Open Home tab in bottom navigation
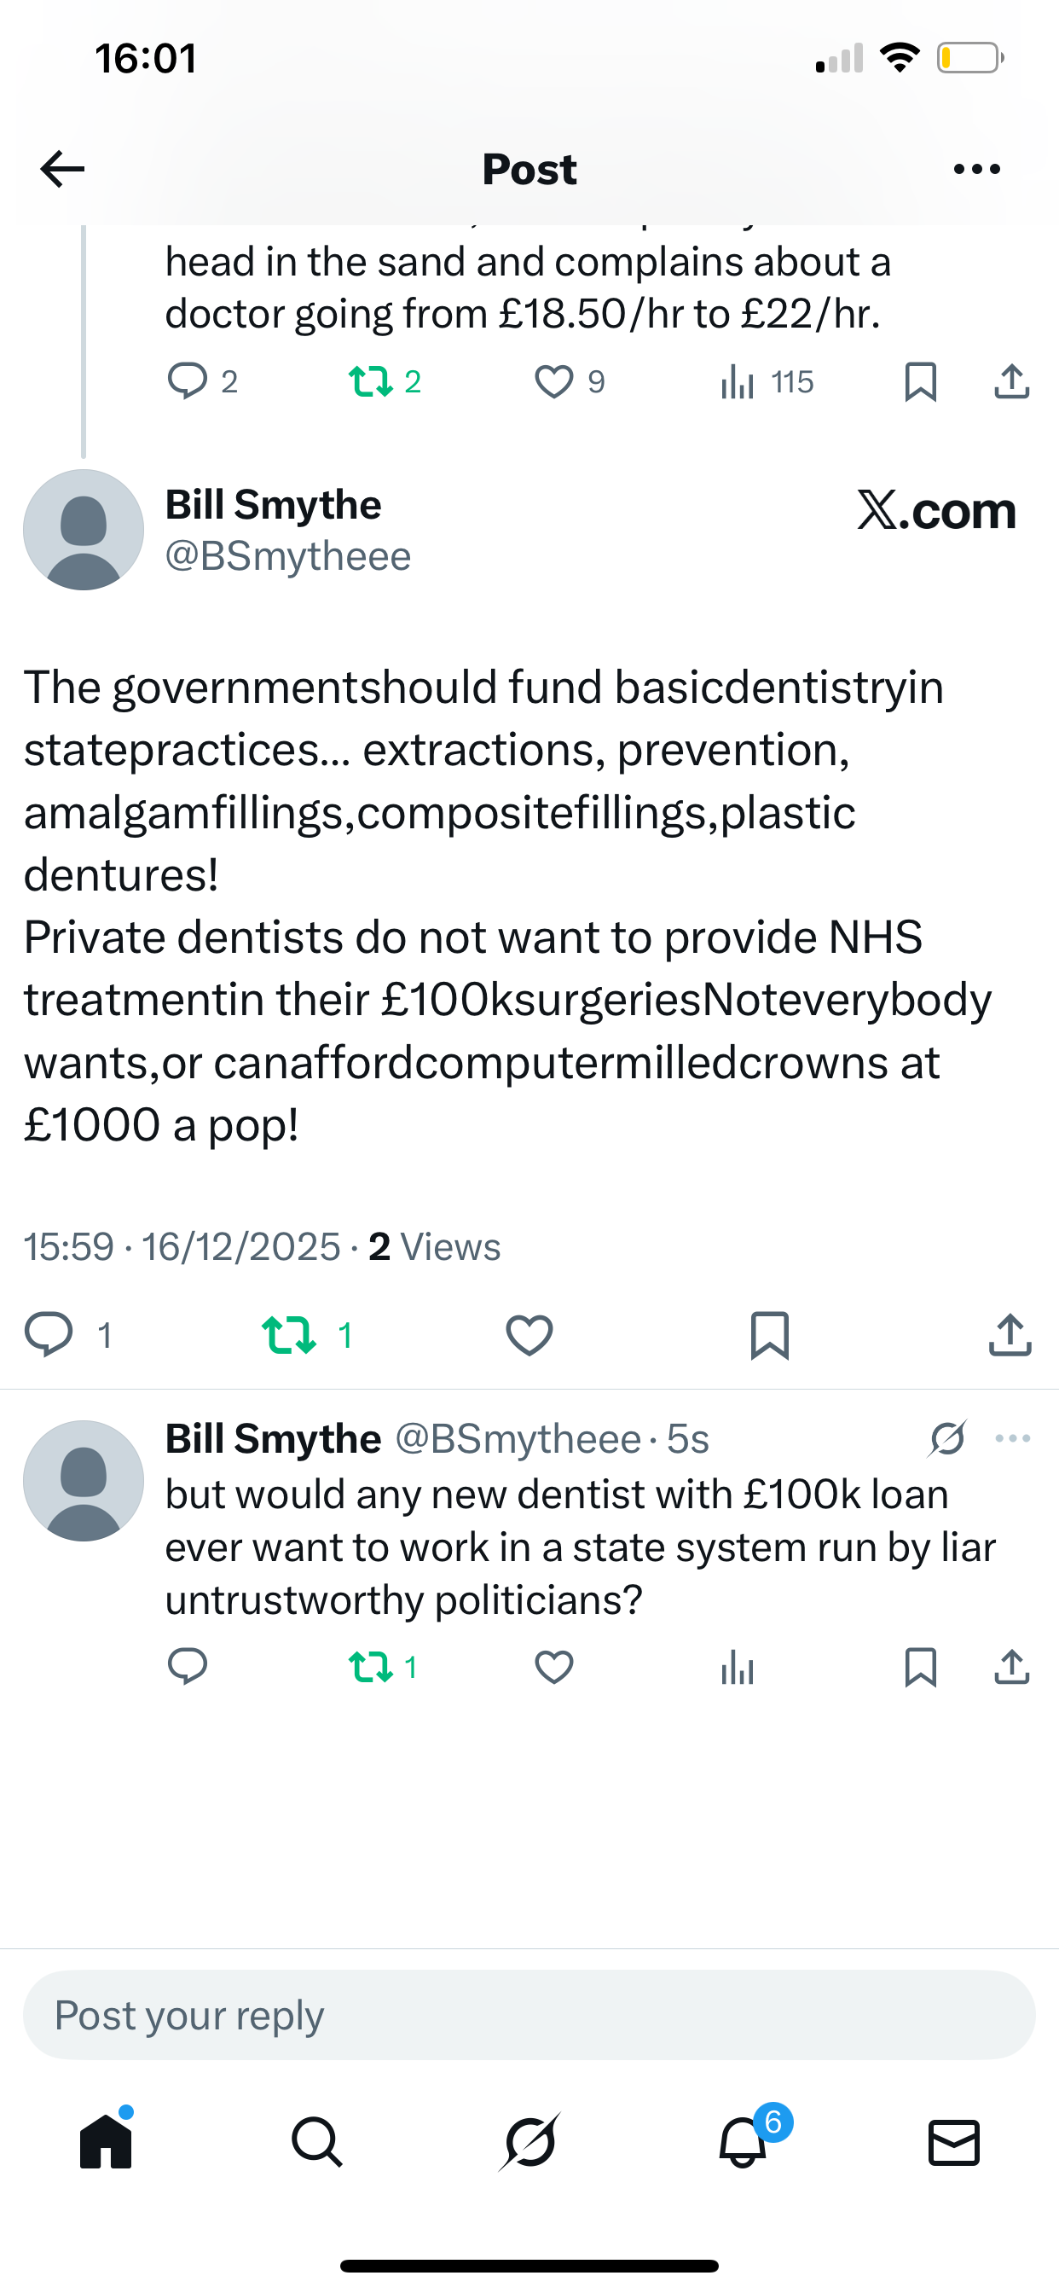 click(x=106, y=2142)
